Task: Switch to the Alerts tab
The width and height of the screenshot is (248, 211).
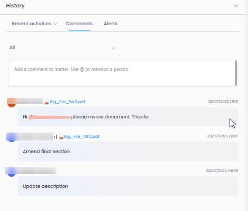Action: coord(111,24)
